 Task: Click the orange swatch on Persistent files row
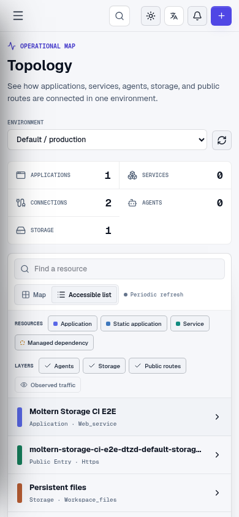coord(20,493)
